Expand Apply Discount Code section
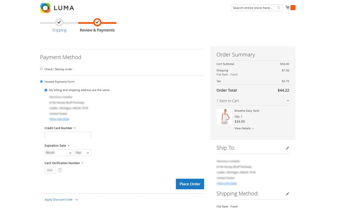338x211 pixels. [x=61, y=199]
